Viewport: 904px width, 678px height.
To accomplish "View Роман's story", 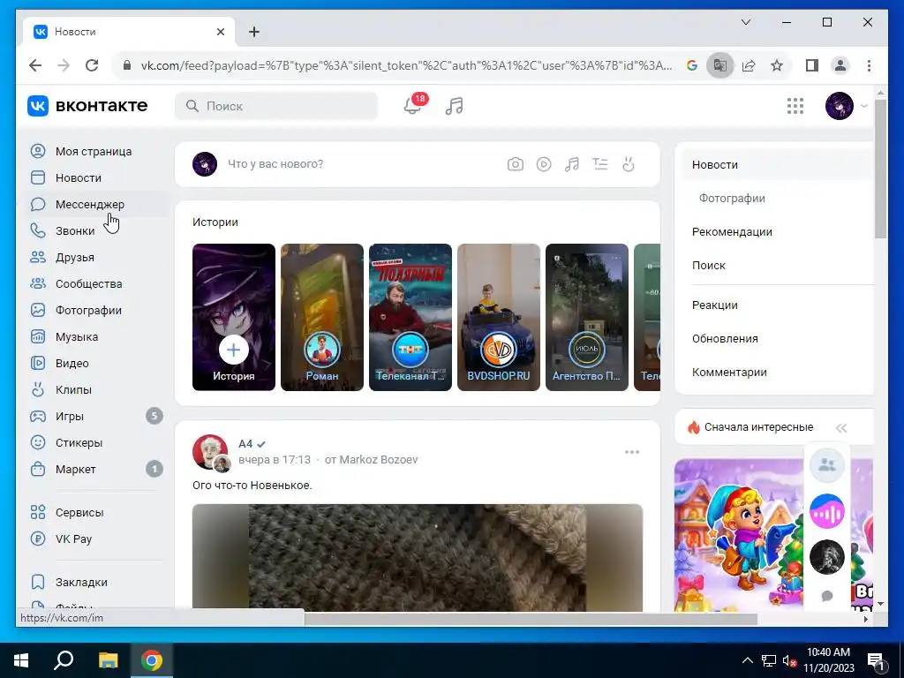I will point(322,317).
